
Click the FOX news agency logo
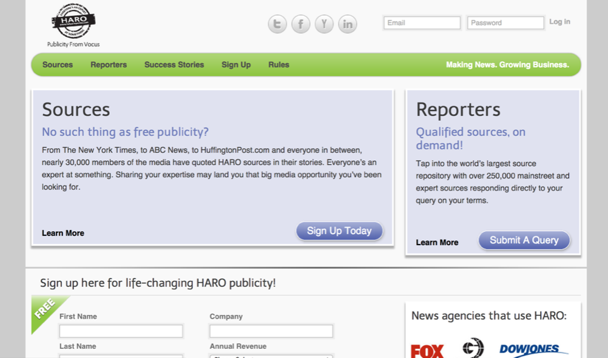coord(427,351)
